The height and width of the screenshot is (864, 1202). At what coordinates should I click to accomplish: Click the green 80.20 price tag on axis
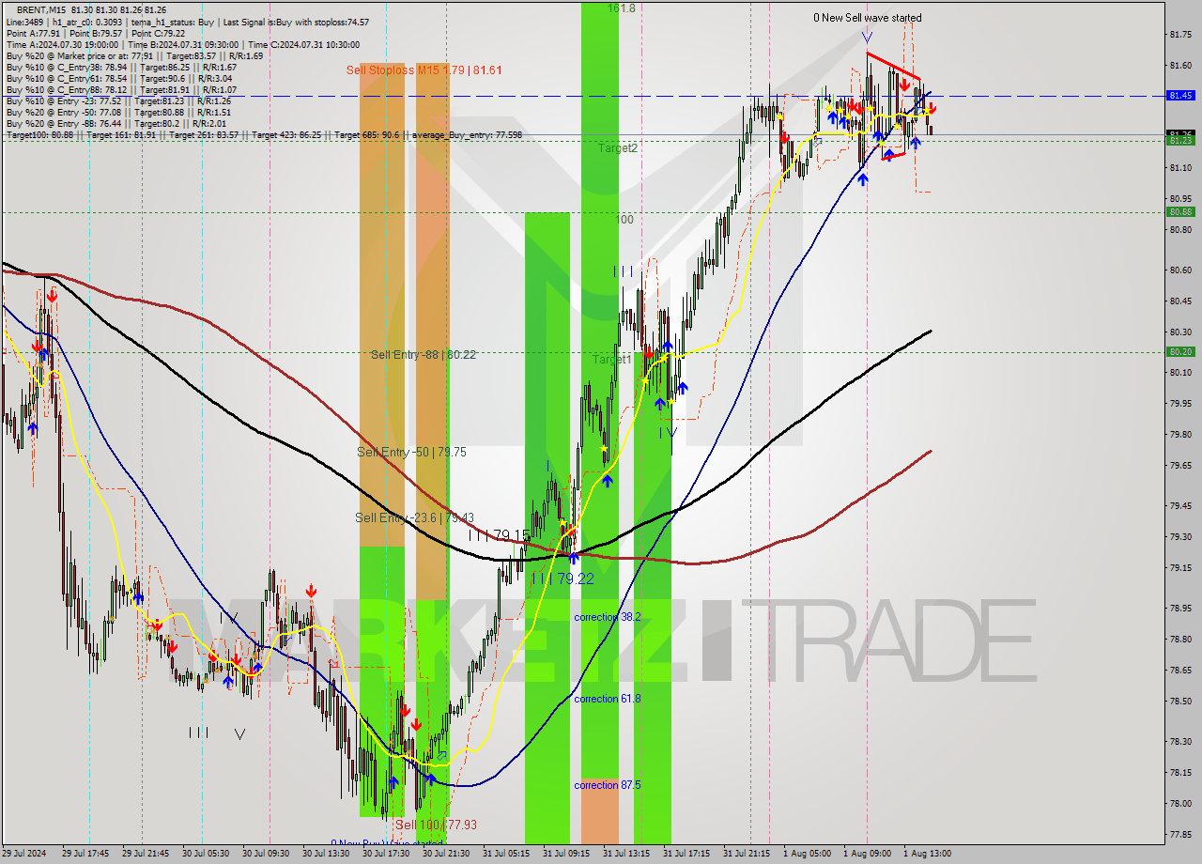(1180, 352)
